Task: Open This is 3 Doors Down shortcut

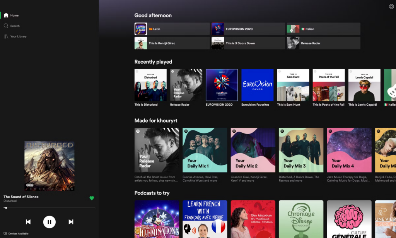Action: tap(248, 43)
